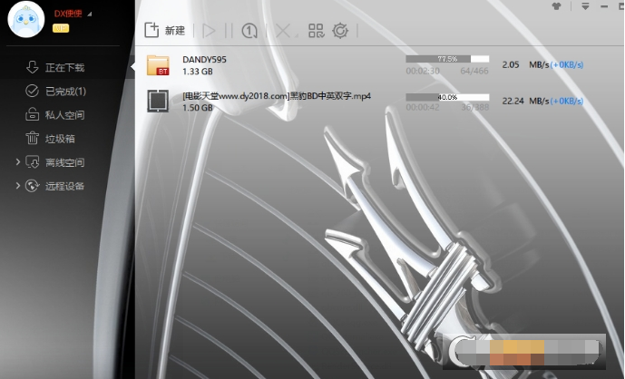
Task: Expand the 远程设备 tree arrow
Action: pos(18,185)
